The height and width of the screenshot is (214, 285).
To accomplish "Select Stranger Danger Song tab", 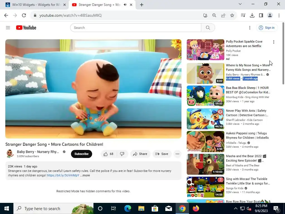I will (99, 5).
